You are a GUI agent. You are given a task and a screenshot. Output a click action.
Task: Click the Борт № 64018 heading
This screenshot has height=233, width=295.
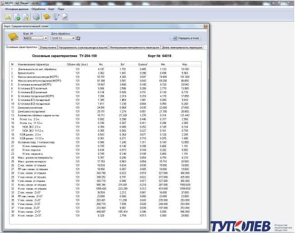tap(160, 56)
